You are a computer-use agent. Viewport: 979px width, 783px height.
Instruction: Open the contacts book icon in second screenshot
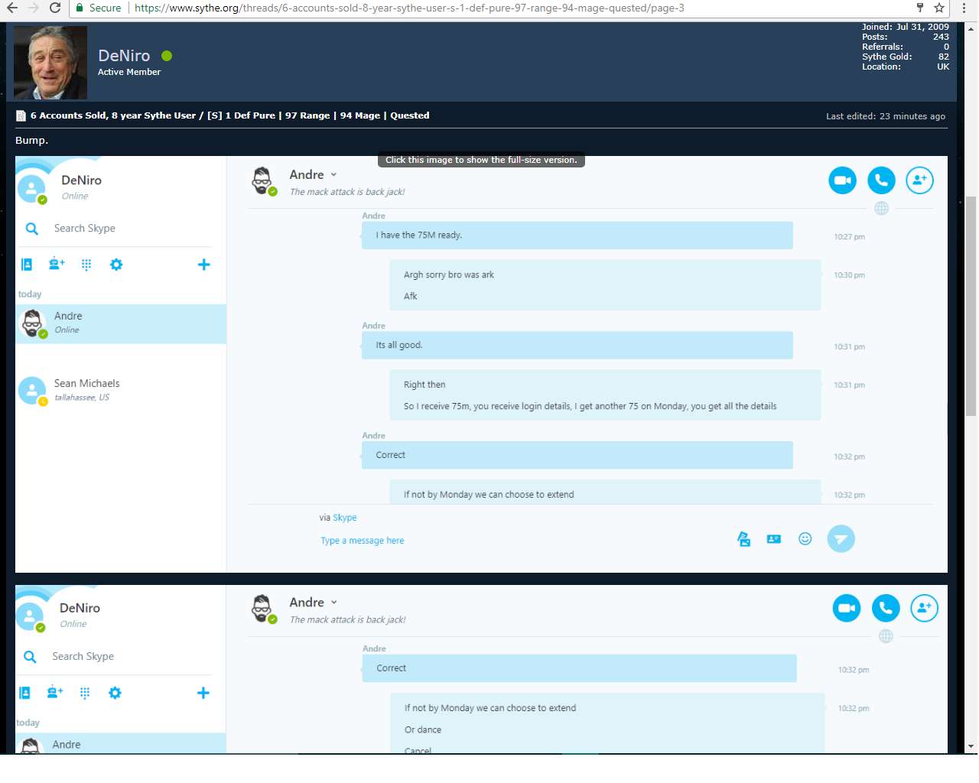point(24,693)
